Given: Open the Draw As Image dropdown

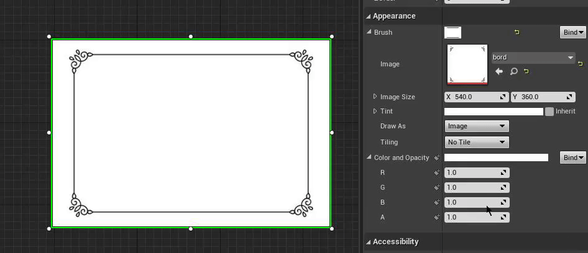Looking at the screenshot, I should point(477,126).
